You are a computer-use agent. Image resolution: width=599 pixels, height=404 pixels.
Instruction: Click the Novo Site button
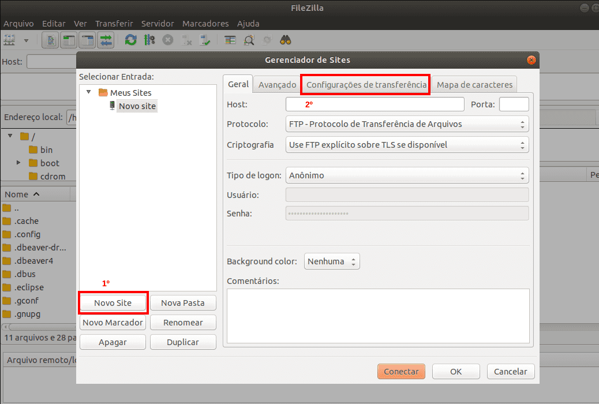click(x=113, y=303)
